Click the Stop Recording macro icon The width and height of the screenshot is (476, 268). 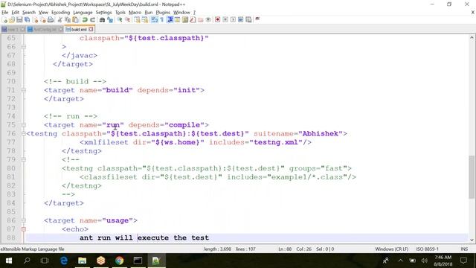coord(225,19)
